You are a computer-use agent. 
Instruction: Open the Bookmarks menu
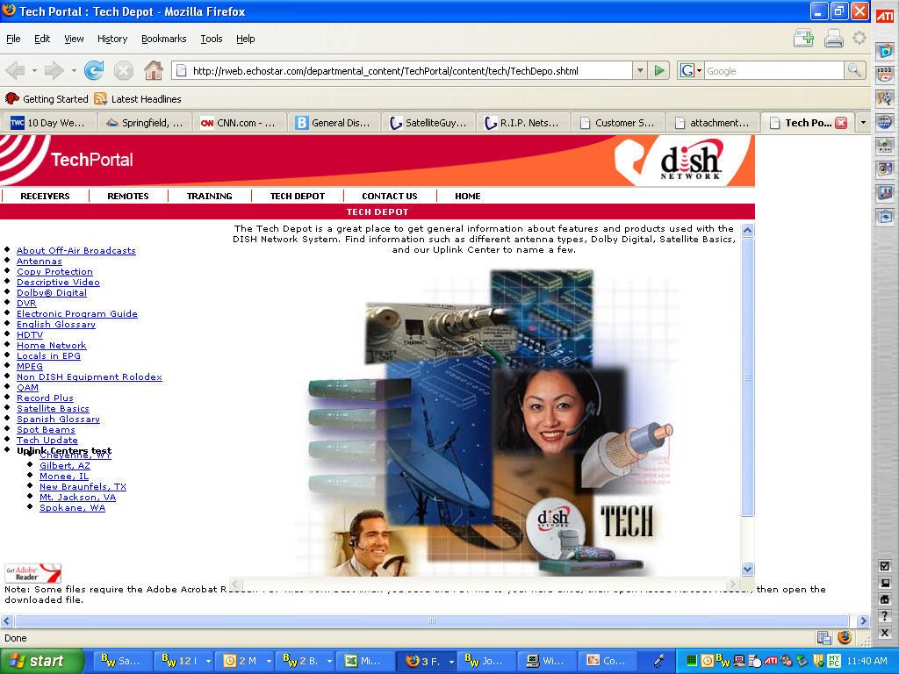pyautogui.click(x=163, y=39)
